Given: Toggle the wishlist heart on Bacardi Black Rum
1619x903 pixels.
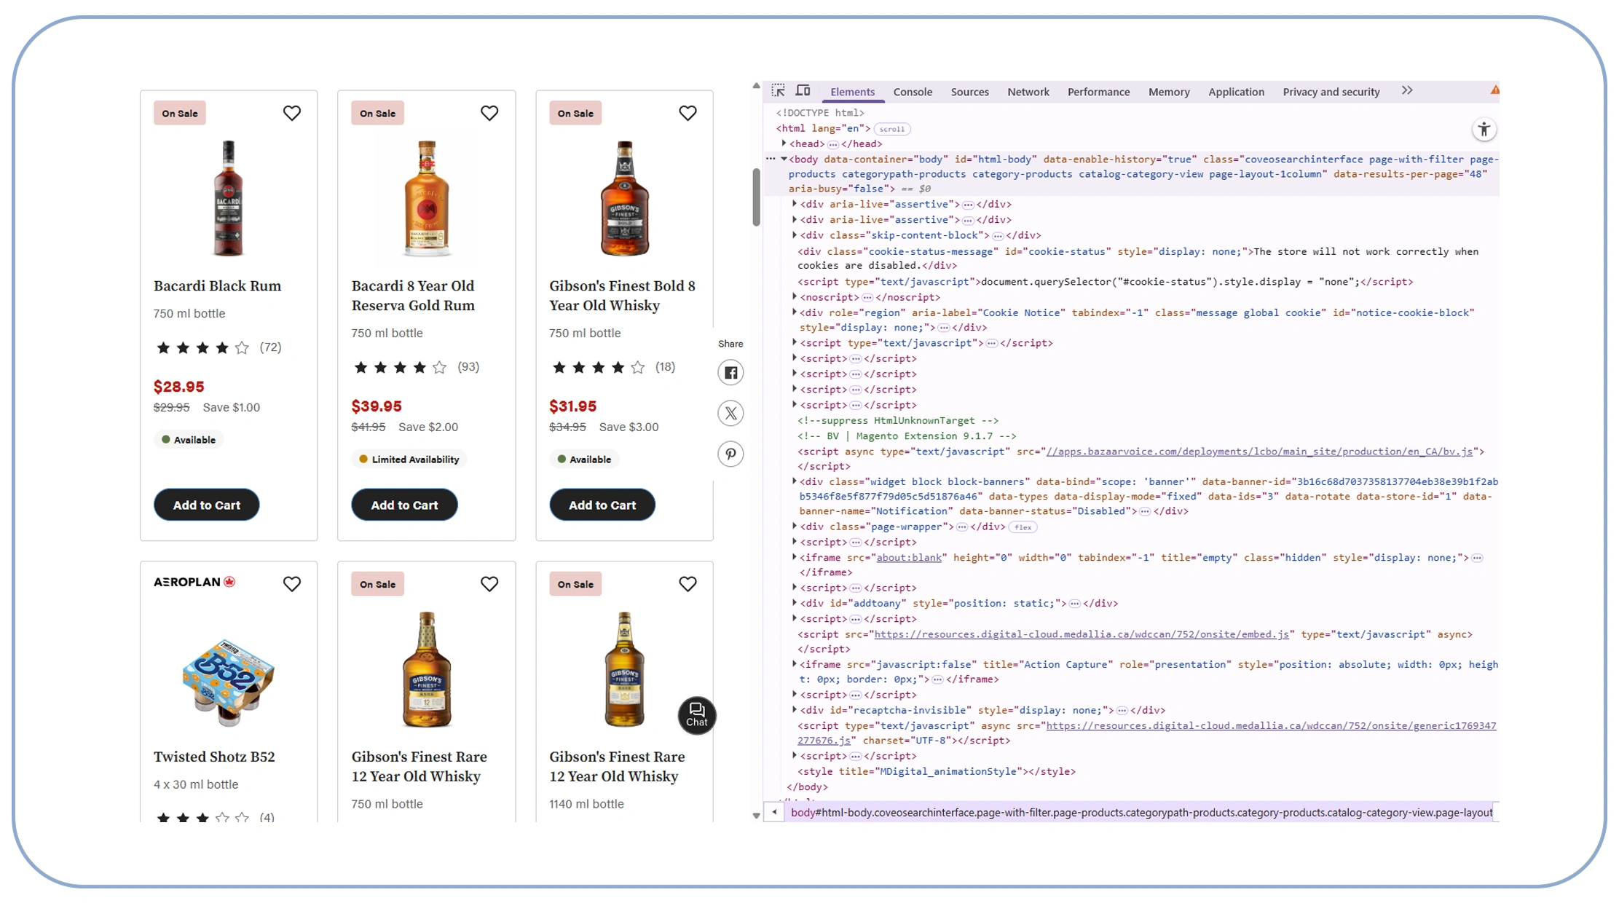Looking at the screenshot, I should coord(292,113).
